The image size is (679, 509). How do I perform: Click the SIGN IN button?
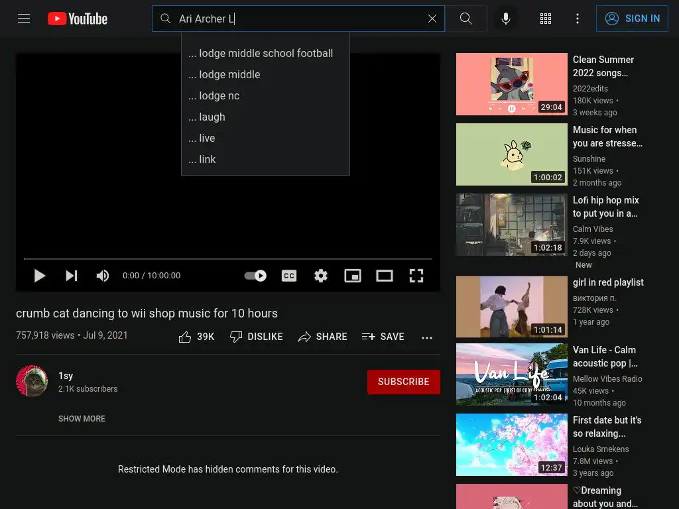(x=632, y=19)
